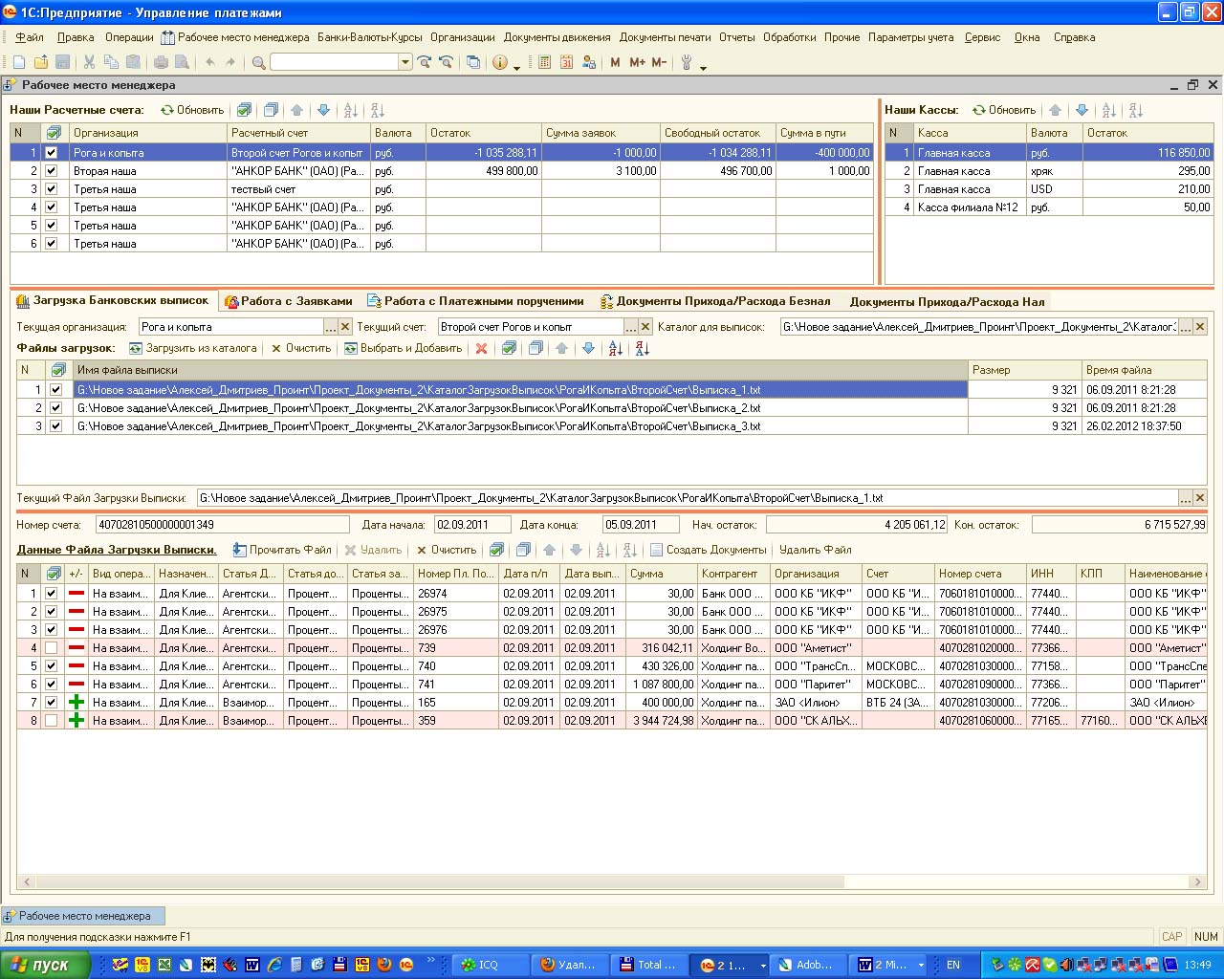Viewport: 1224px width, 979px height.
Task: Toggle checkbox for тестовый счет row
Action: coord(52,188)
